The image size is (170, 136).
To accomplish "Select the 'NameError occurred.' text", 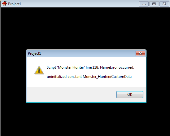I will pyautogui.click(x=117, y=67).
